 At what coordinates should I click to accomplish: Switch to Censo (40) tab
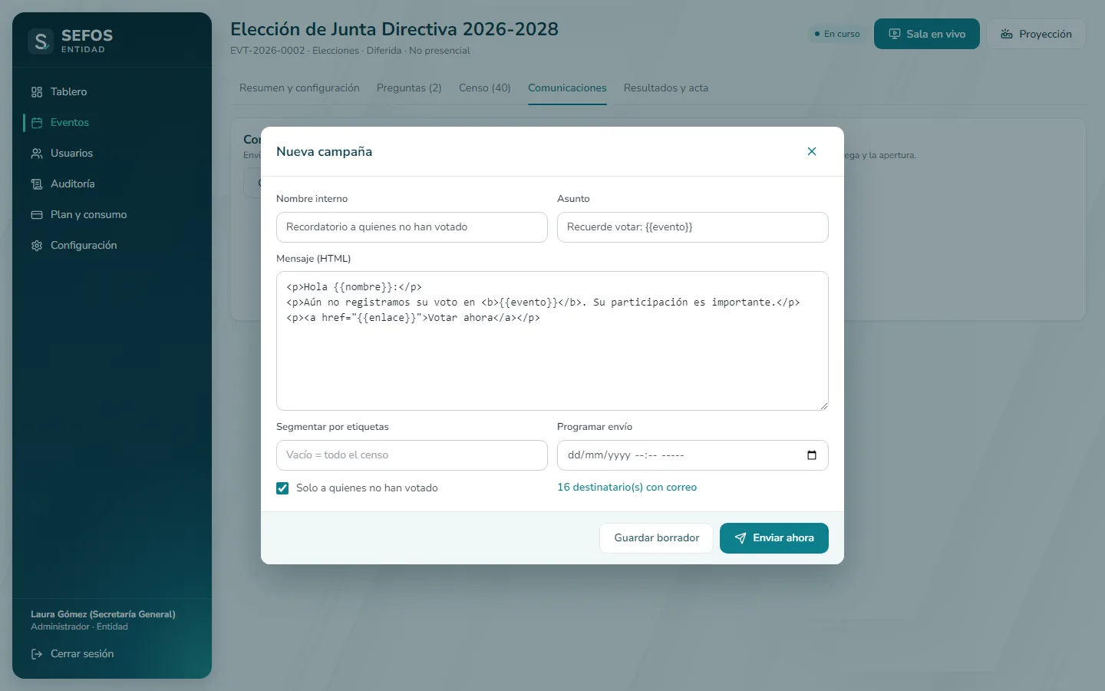pyautogui.click(x=485, y=88)
